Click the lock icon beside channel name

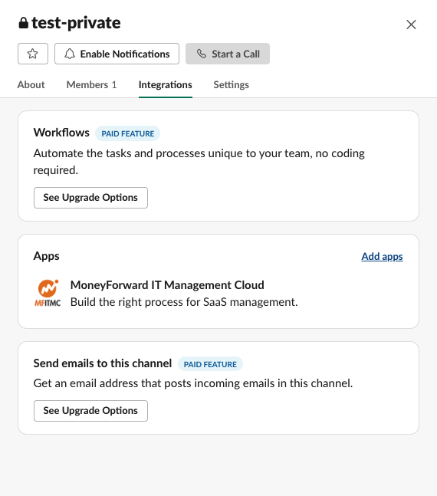pos(24,23)
